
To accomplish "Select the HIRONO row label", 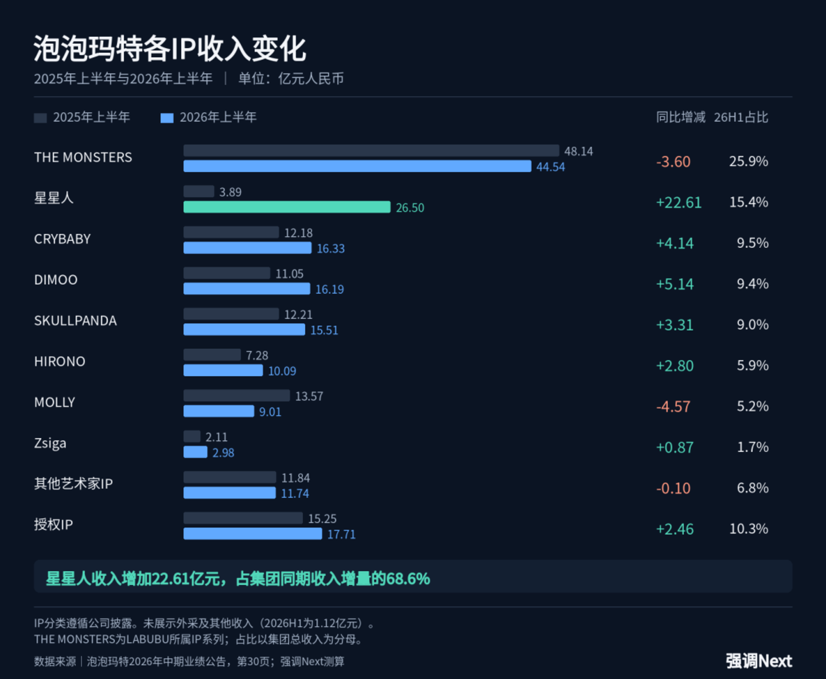I will 60,362.
